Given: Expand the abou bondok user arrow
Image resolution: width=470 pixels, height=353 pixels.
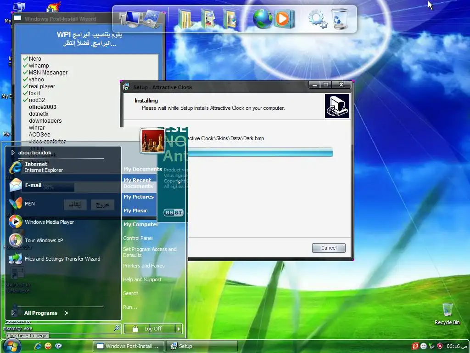Looking at the screenshot, I should [13, 153].
